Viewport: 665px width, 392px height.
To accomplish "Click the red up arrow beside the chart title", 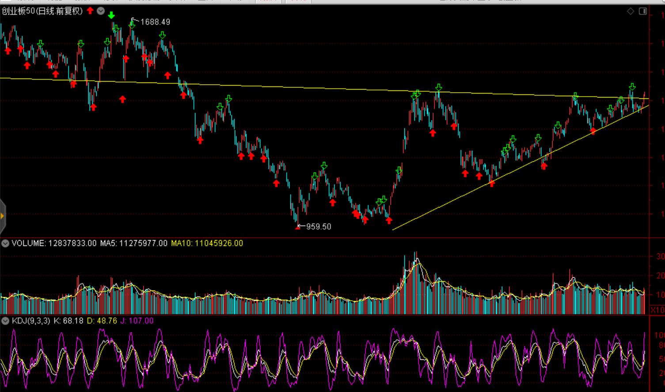I will click(90, 11).
